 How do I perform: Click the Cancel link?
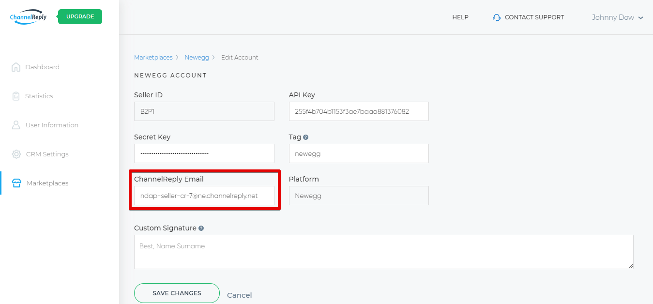240,295
